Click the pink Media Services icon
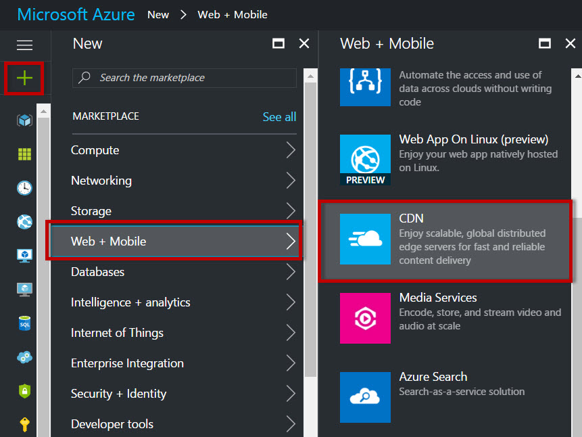Image resolution: width=582 pixels, height=437 pixels. 365,318
